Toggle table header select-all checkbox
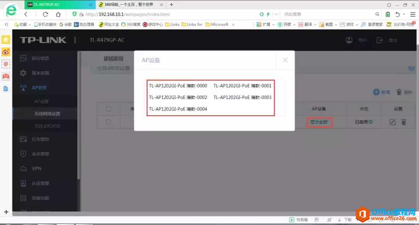The width and height of the screenshot is (419, 225). click(109, 109)
